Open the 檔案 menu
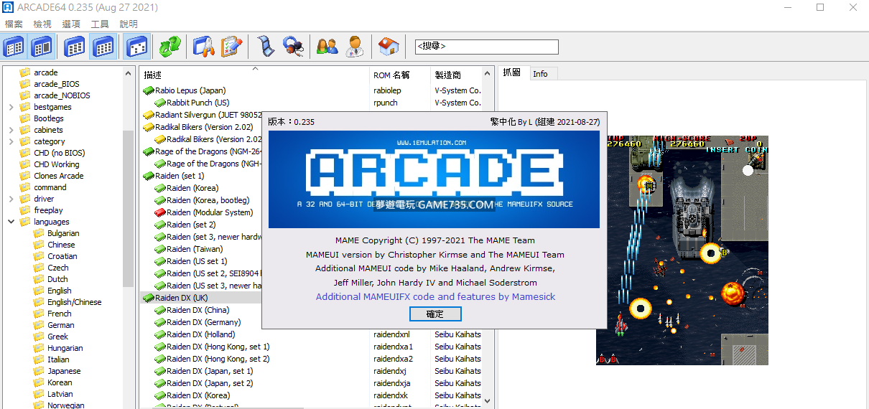This screenshot has height=409, width=869. 14,24
